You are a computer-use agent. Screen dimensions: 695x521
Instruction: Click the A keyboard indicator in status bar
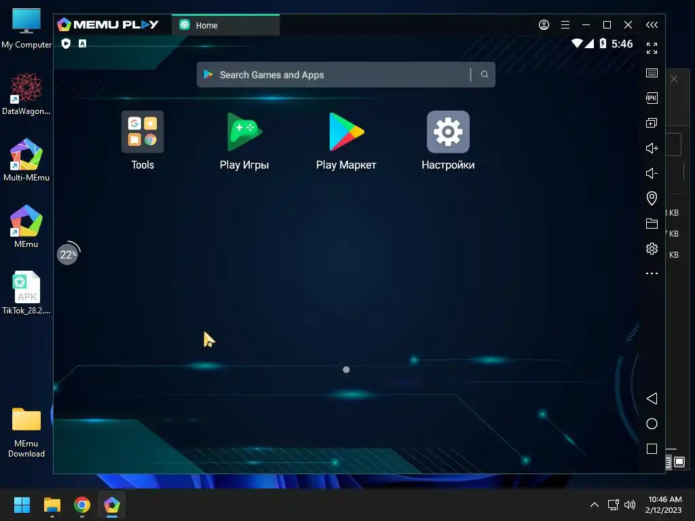82,43
